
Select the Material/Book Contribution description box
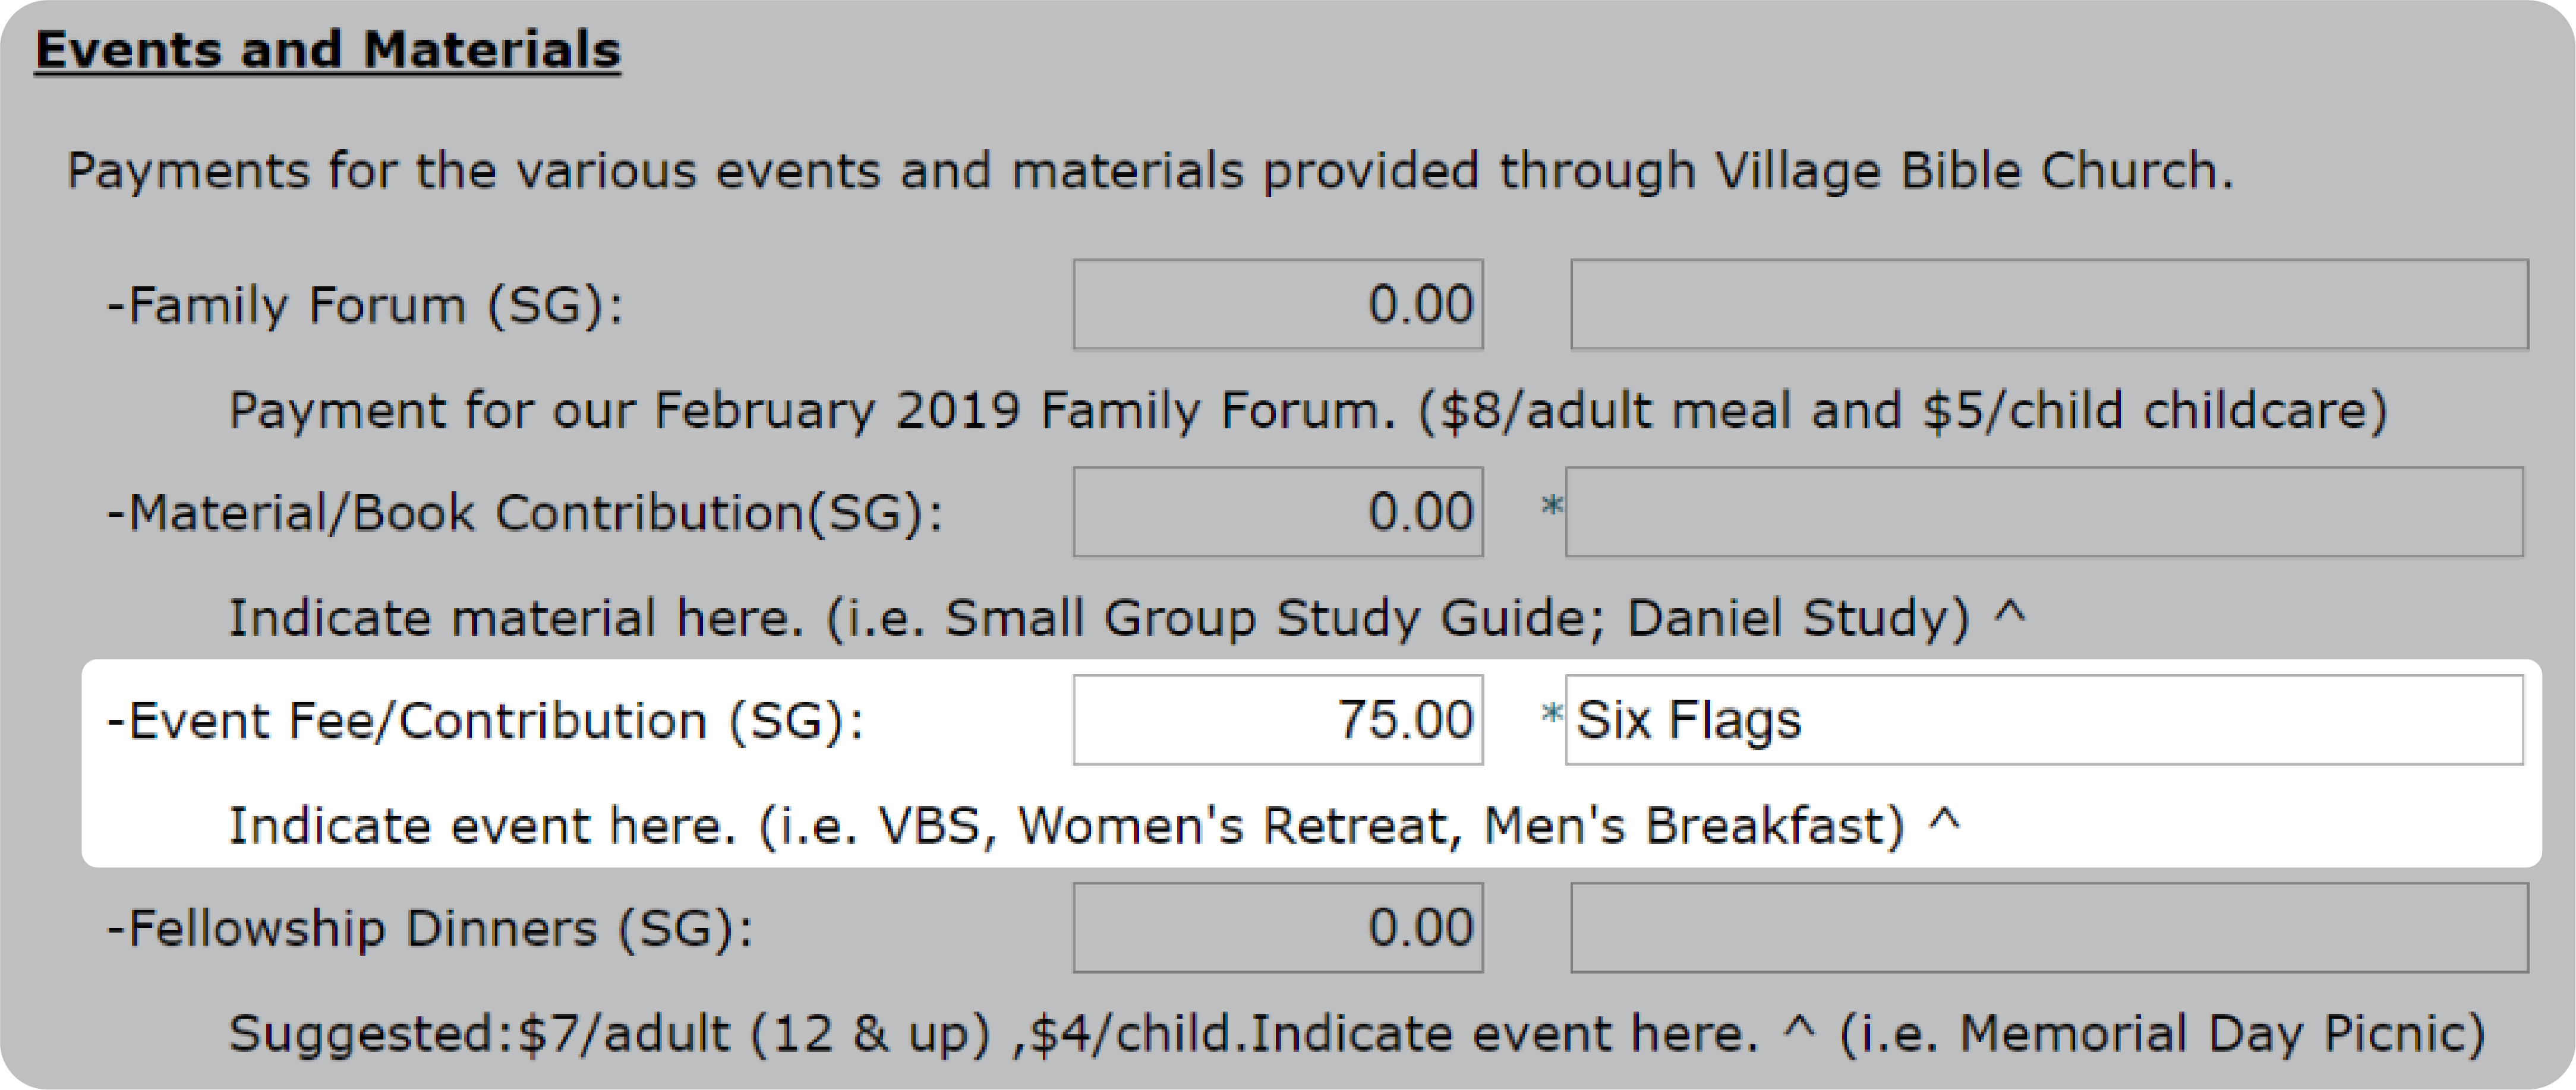pyautogui.click(x=2044, y=512)
